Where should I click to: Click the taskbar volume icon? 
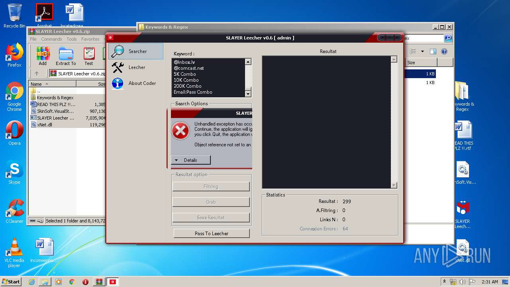point(462,282)
